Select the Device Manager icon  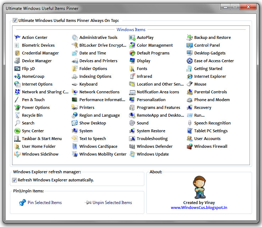pyautogui.click(x=17, y=61)
